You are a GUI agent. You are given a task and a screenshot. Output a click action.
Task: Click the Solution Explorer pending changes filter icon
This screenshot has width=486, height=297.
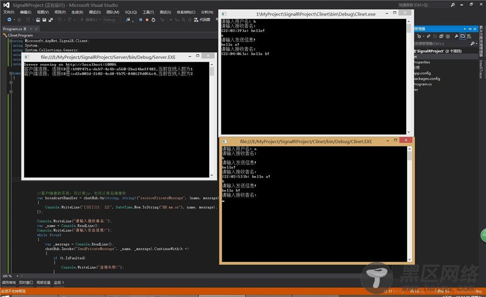coord(420,36)
